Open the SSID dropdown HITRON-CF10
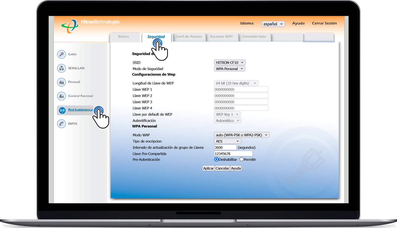Screen dimensions: 397x228 pos(230,62)
